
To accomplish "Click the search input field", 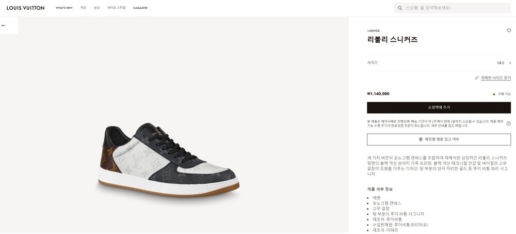I will [x=454, y=8].
